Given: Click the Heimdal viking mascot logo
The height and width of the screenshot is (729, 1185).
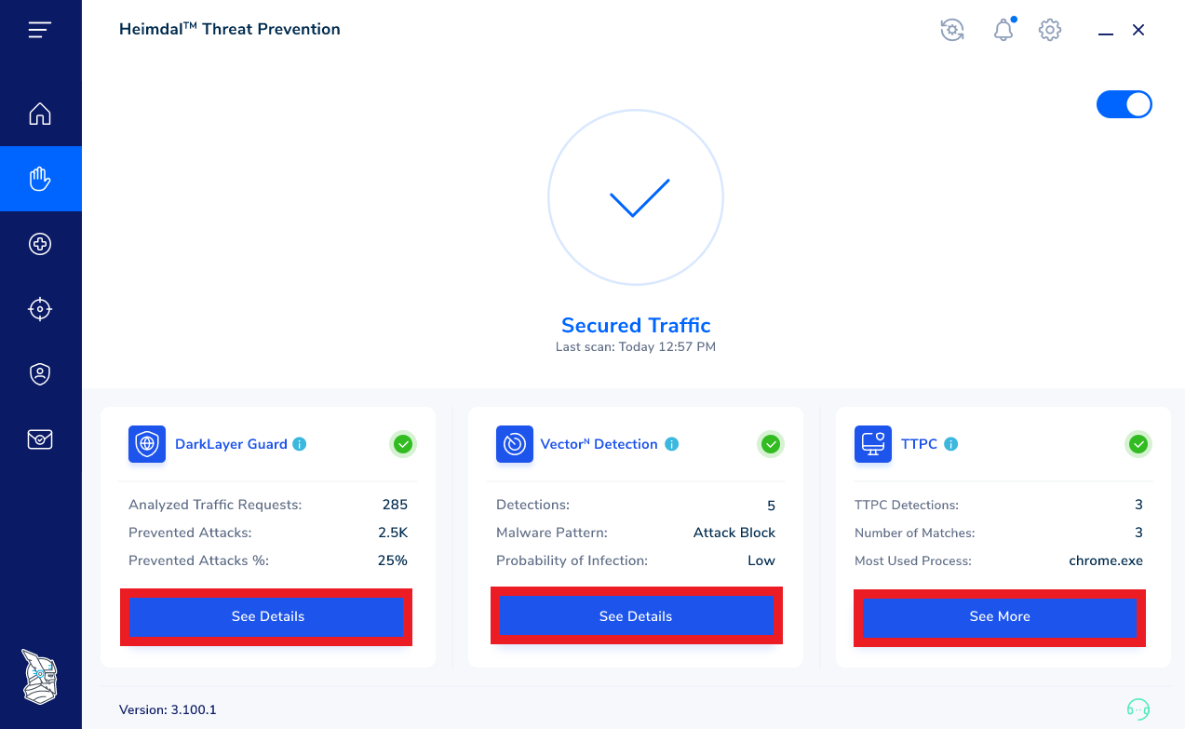Looking at the screenshot, I should [x=40, y=677].
